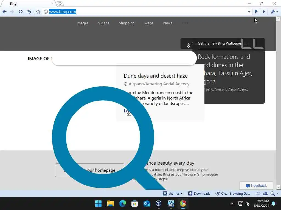Viewport: 281px width, 210px height.
Task: Click the Rock formations and dunes caption
Action: click(x=225, y=69)
